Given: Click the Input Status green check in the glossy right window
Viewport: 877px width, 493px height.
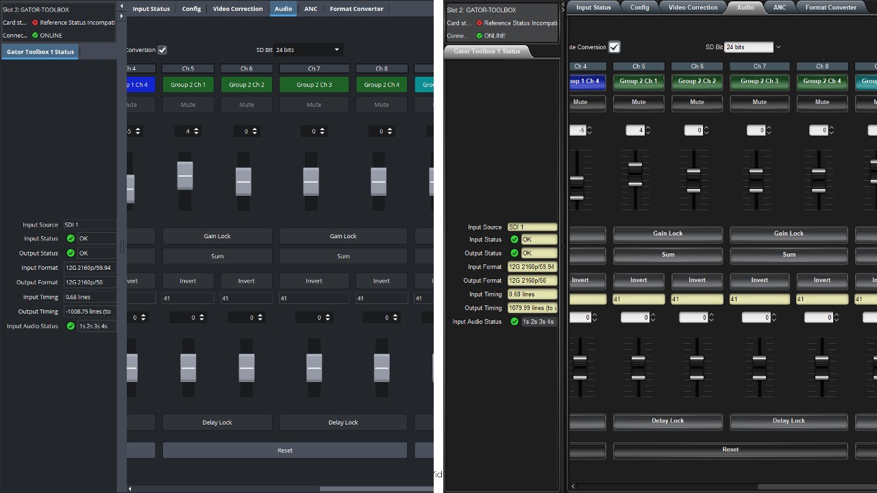Looking at the screenshot, I should click(x=515, y=240).
